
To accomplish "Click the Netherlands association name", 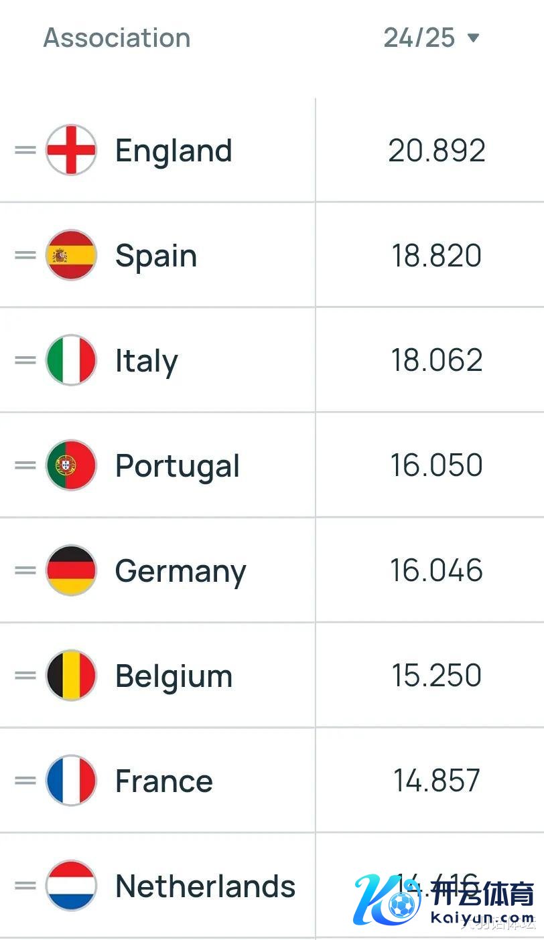I will (205, 886).
